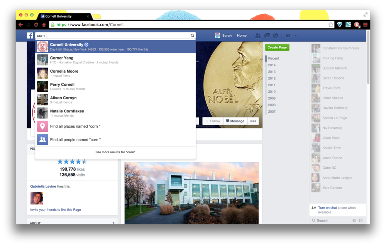This screenshot has width=386, height=246.
Task: Click the green Create Page button
Action: pos(277,47)
